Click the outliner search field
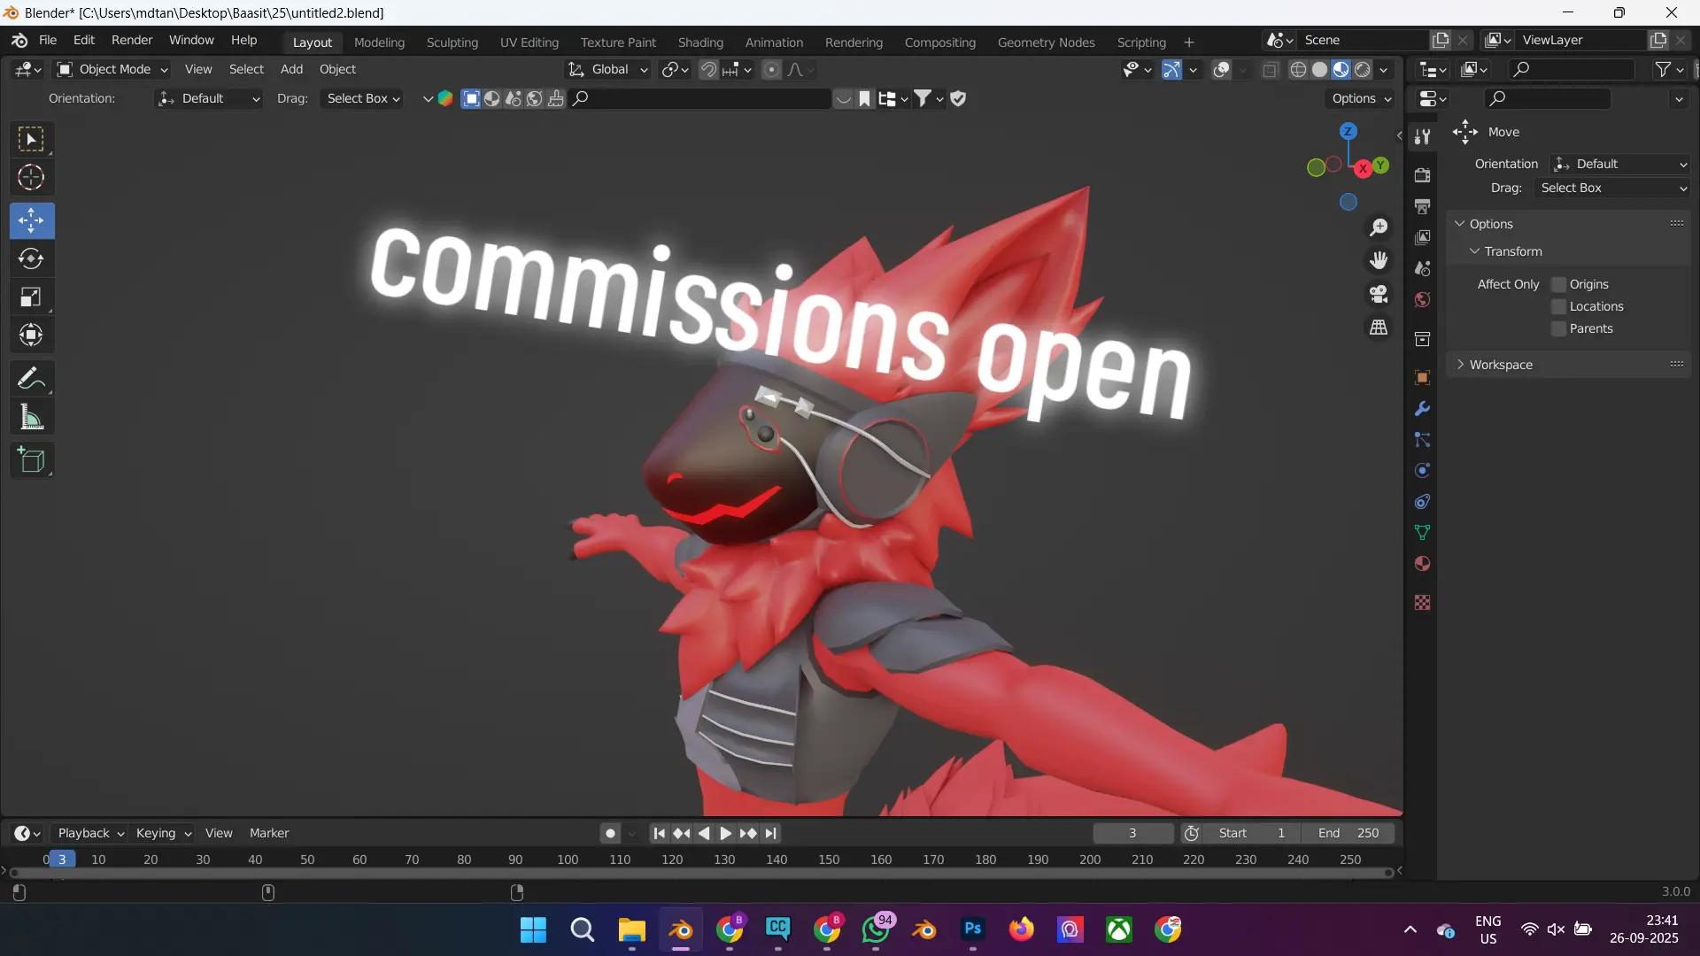Screen dimensions: 1700x956 (x=1572, y=70)
